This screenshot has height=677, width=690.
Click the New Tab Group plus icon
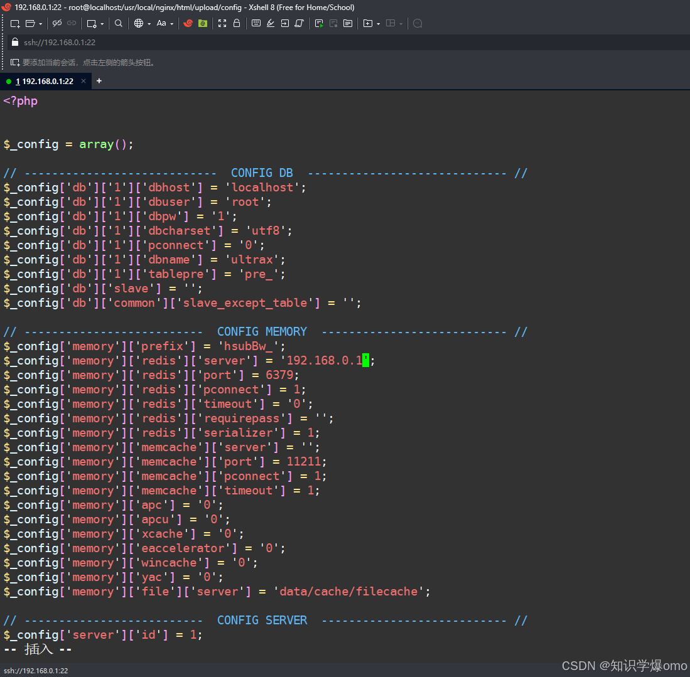[368, 24]
